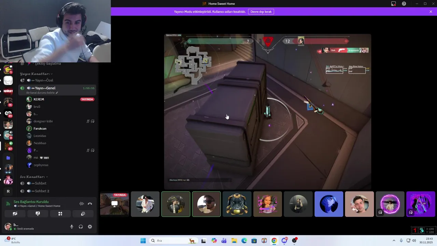Click KEREM's red YAYINDA badge
The height and width of the screenshot is (246, 437).
[x=87, y=99]
